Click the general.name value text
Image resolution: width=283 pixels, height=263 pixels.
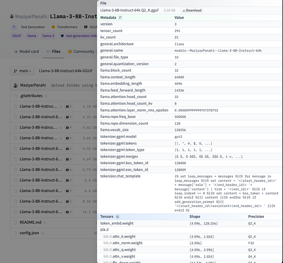click(x=218, y=51)
